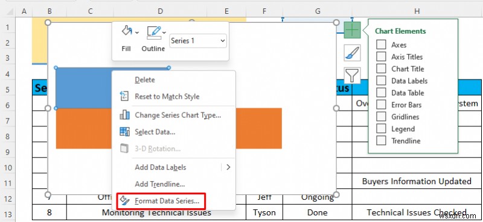Expand the Add Data Labels submenu arrow

228,167
